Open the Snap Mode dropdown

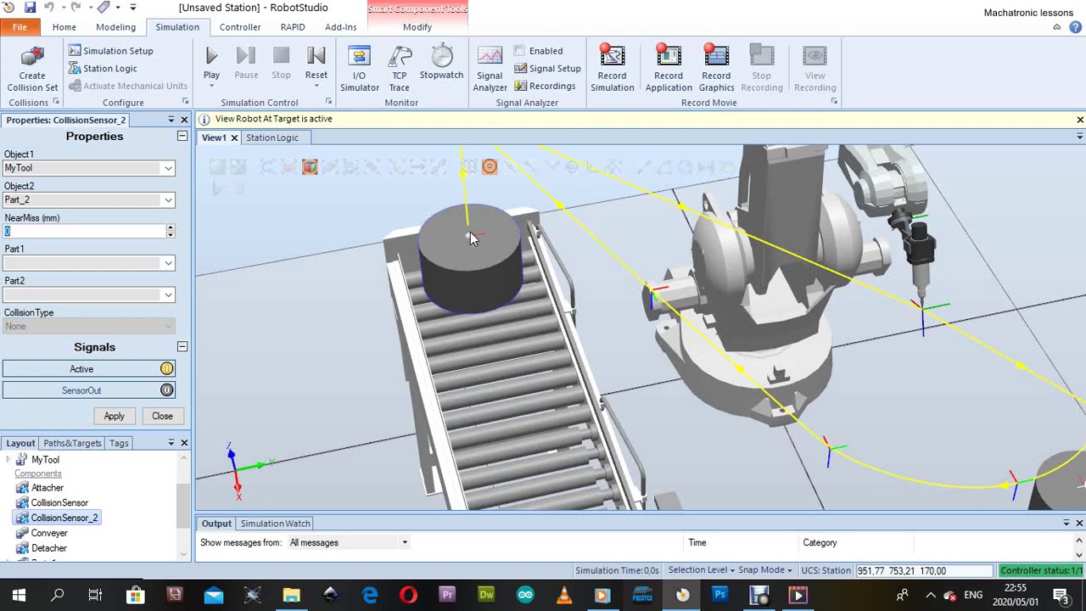[765, 570]
